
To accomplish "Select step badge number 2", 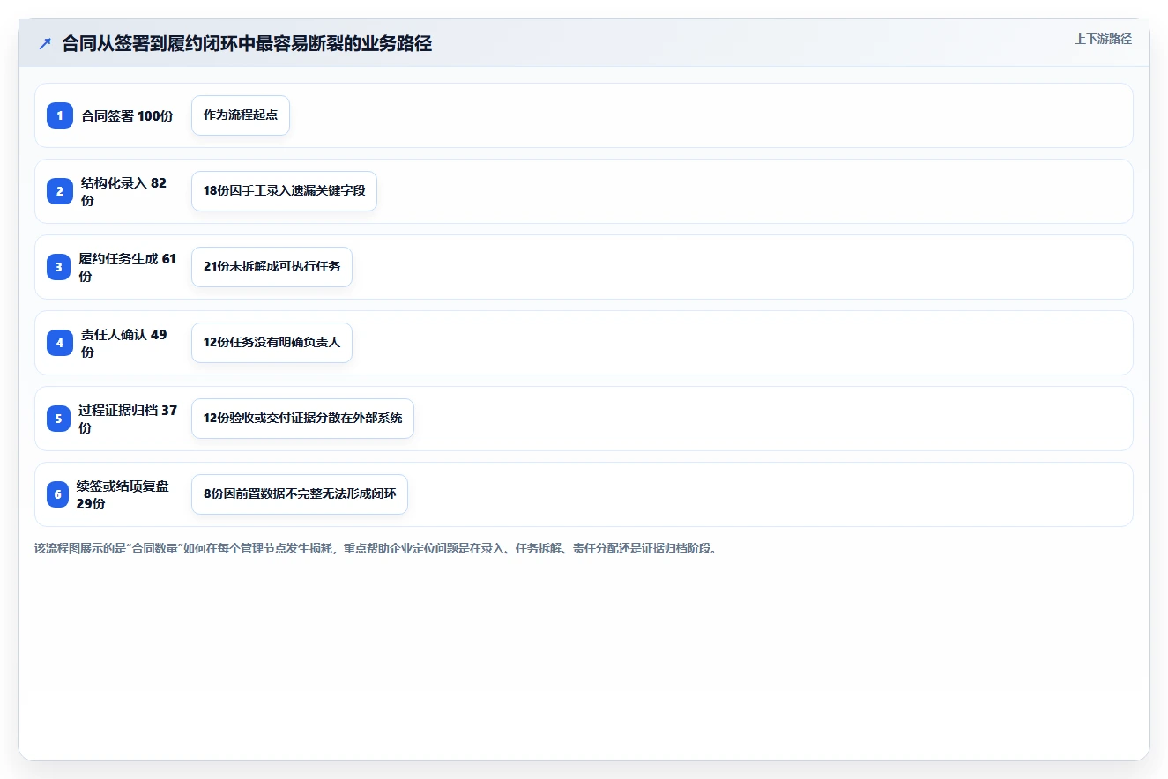I will (60, 191).
